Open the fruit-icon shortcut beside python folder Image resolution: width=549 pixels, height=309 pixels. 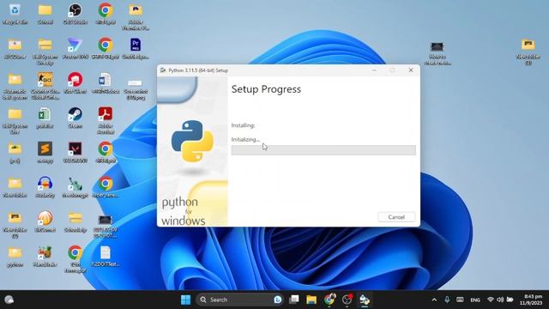coord(45,257)
